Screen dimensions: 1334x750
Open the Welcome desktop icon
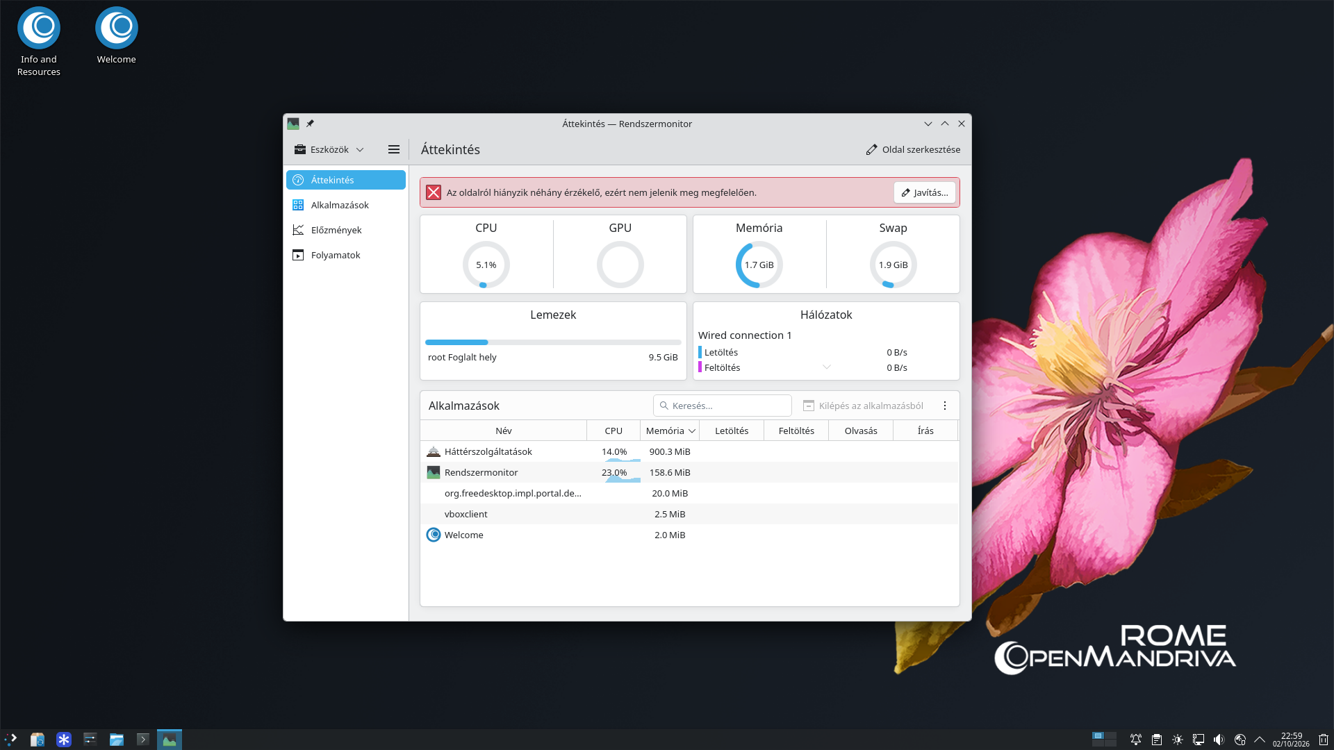(x=116, y=36)
